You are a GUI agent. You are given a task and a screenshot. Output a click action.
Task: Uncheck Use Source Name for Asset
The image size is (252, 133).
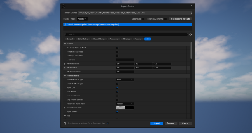117,48
